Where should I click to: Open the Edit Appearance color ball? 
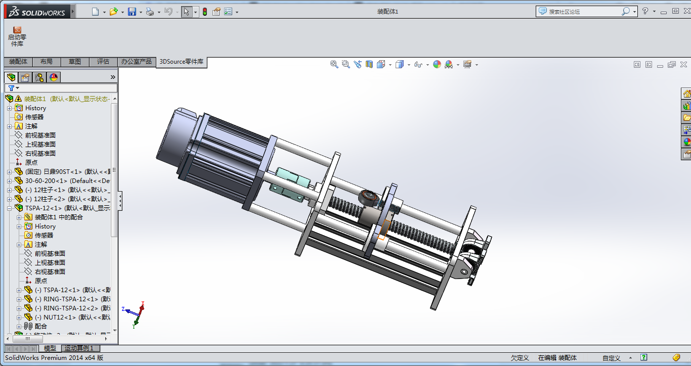tap(437, 64)
